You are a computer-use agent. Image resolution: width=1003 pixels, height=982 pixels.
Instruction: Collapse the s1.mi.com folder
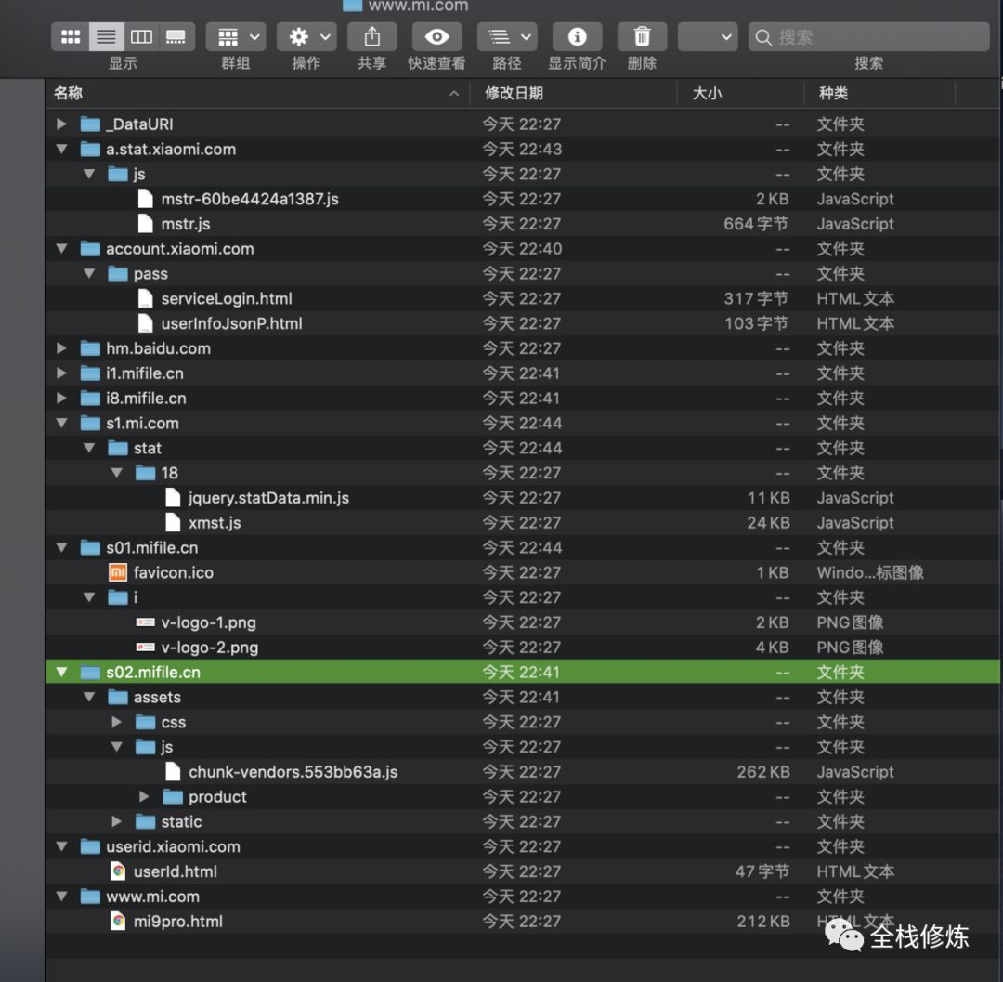[61, 423]
